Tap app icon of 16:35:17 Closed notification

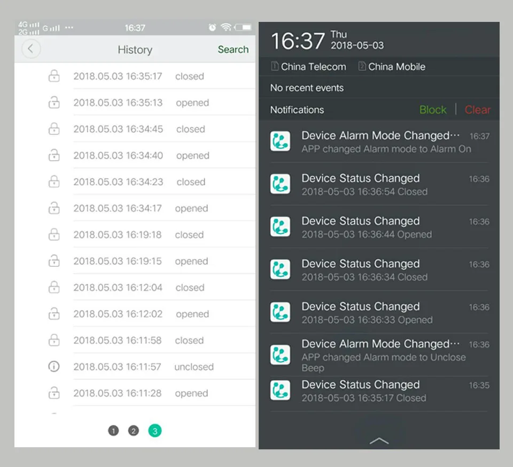click(280, 390)
